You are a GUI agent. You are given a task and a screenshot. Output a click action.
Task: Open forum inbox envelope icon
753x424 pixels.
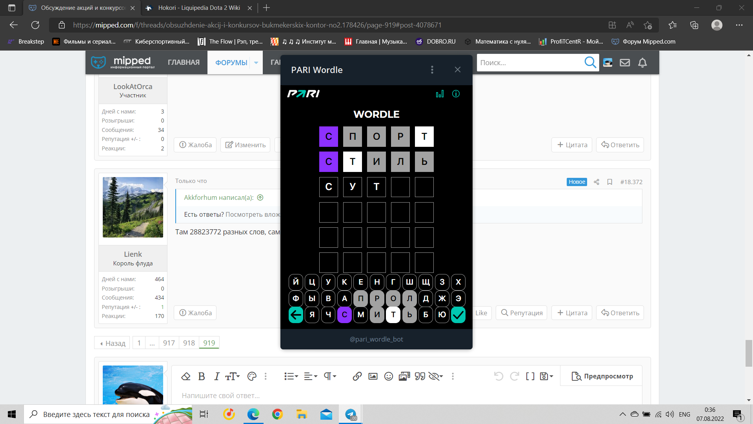(625, 62)
